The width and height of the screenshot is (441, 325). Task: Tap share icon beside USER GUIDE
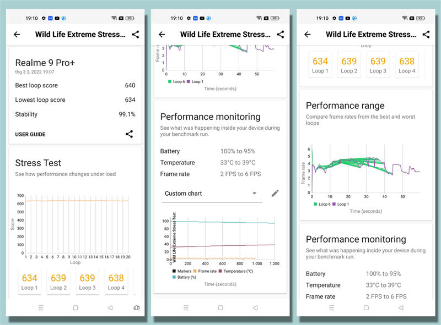129,134
